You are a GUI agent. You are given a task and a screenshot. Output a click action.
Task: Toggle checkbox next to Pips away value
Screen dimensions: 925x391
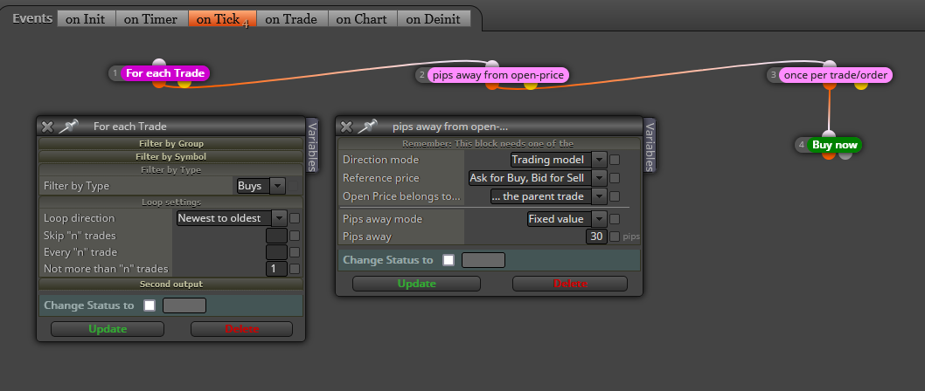coord(615,237)
